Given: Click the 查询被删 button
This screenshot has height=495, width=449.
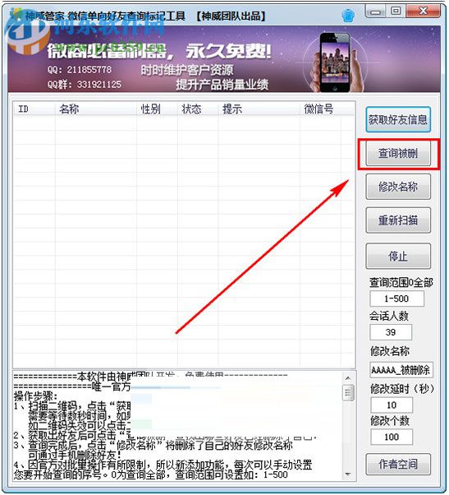Looking at the screenshot, I should 398,154.
